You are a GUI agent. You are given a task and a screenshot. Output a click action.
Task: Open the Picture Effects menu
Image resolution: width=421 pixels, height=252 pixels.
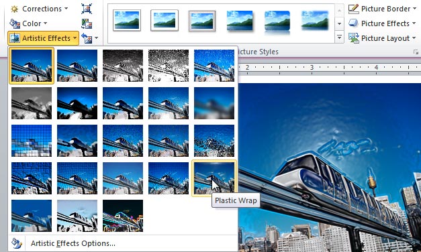pyautogui.click(x=382, y=23)
